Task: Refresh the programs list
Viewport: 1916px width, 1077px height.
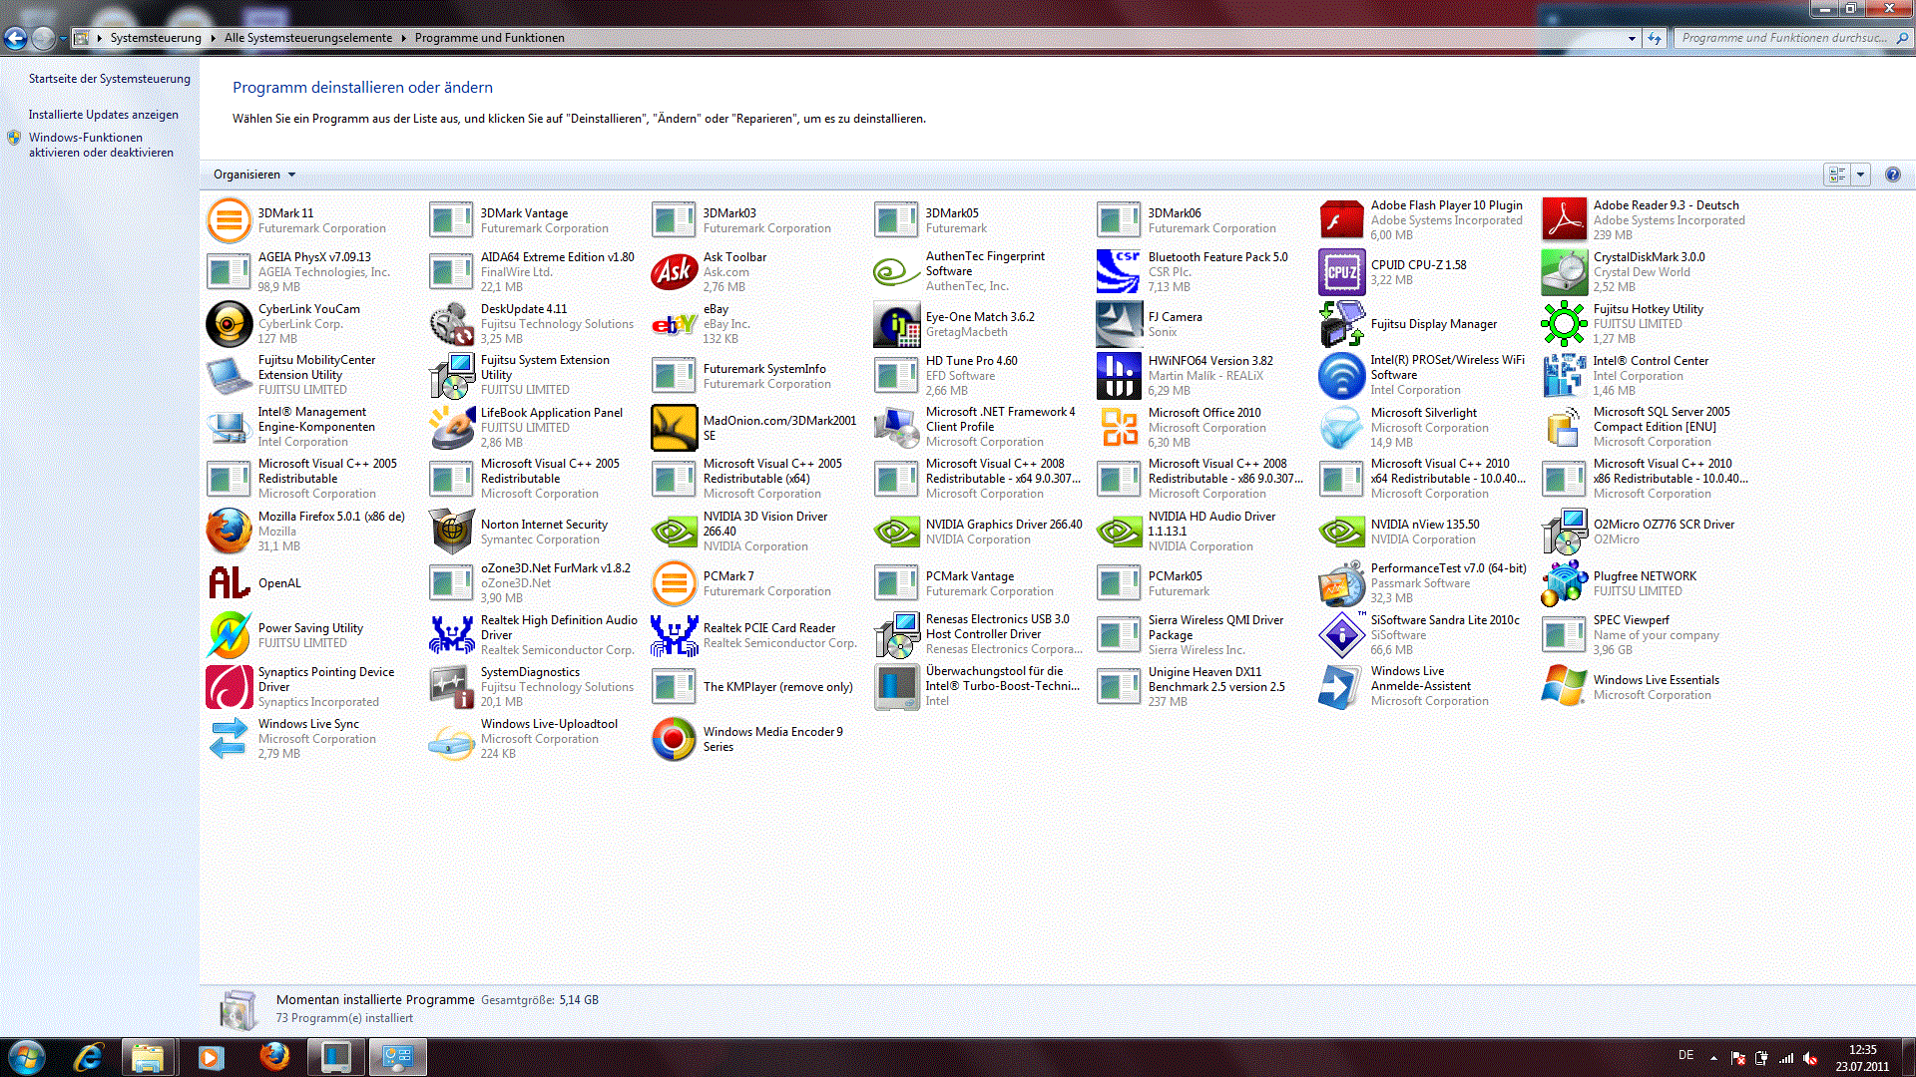Action: point(1655,38)
